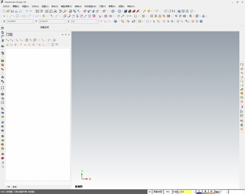Screen dimensions: 245x194
Task: Select the Create Line tool
Action: tap(11, 16)
